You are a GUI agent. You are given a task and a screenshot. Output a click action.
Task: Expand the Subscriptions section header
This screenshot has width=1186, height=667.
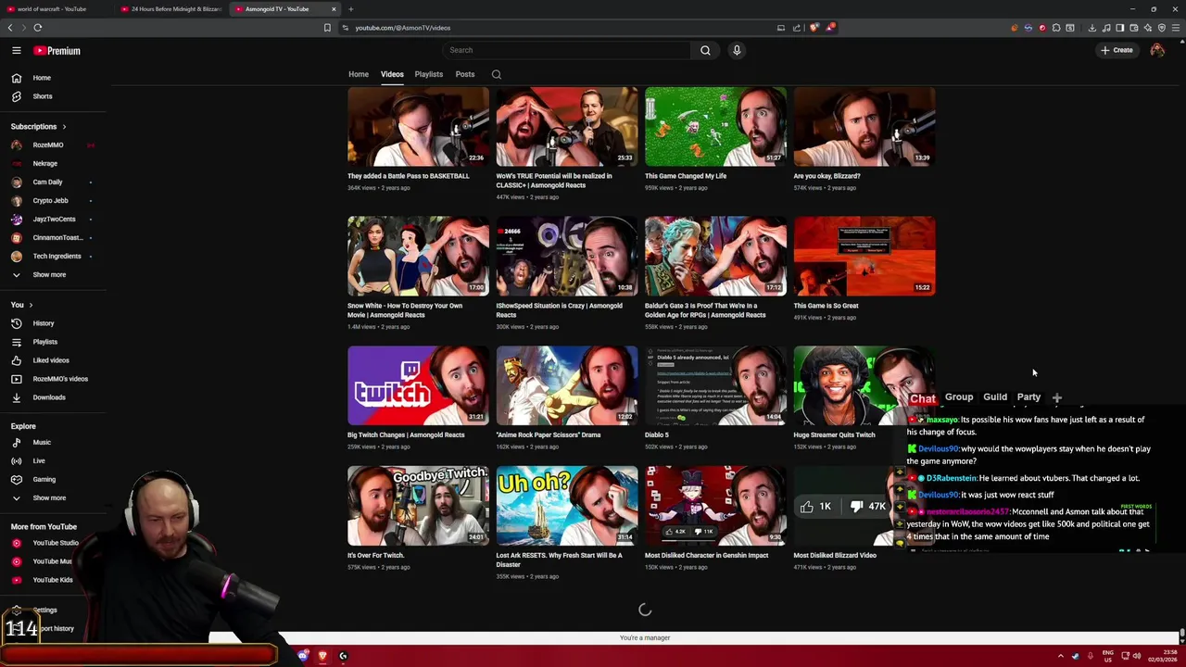point(38,127)
